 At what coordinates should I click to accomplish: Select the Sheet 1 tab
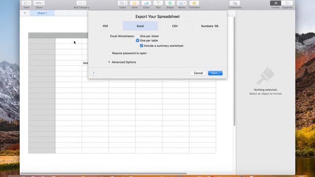click(x=42, y=13)
